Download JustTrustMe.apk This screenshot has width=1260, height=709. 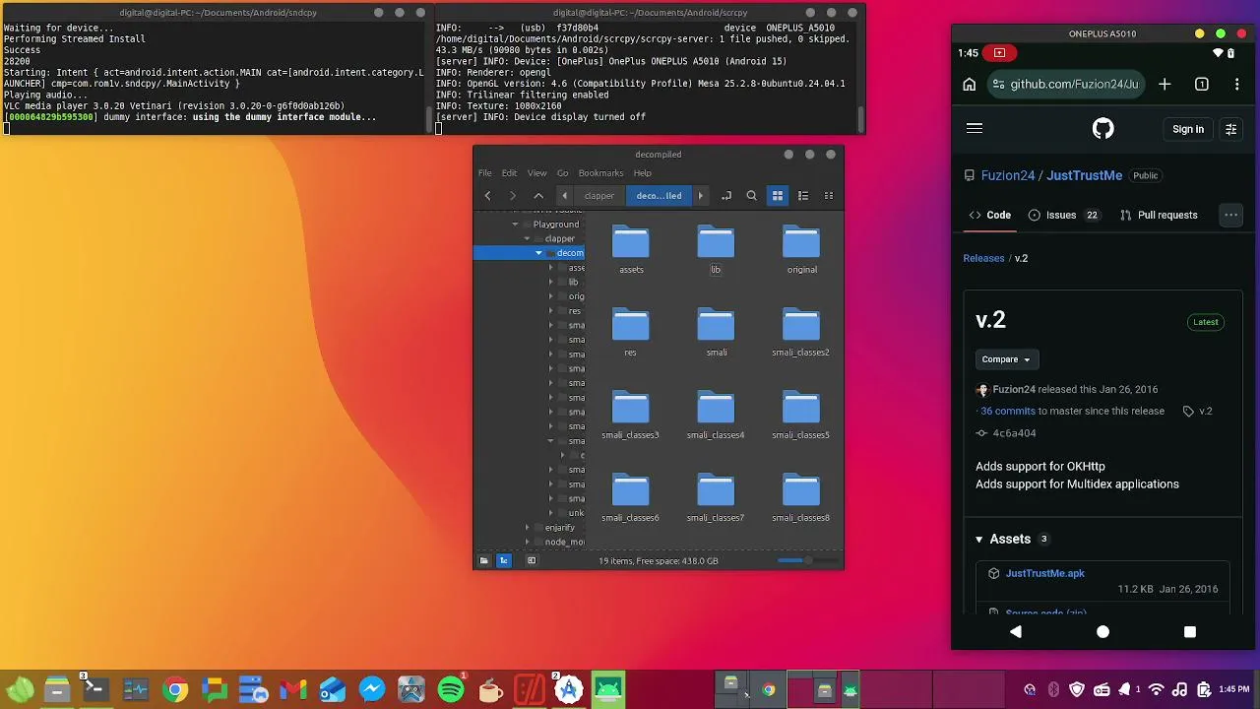click(x=1045, y=573)
